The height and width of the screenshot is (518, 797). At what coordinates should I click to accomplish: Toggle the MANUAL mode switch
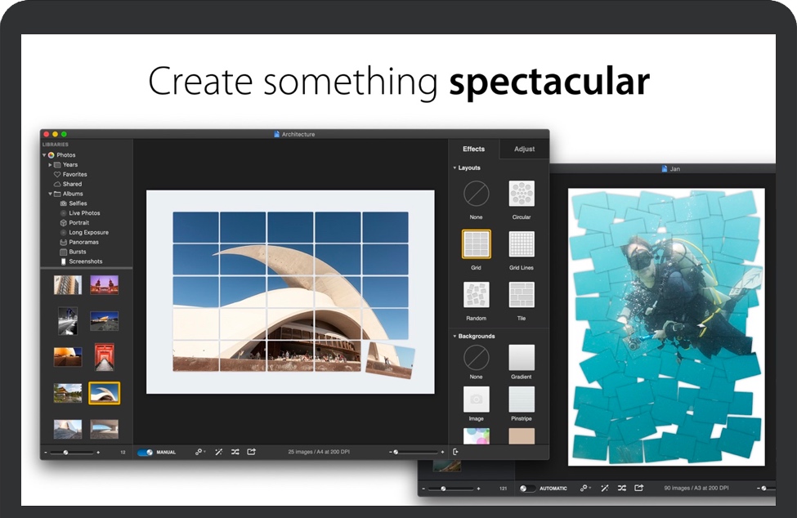145,452
